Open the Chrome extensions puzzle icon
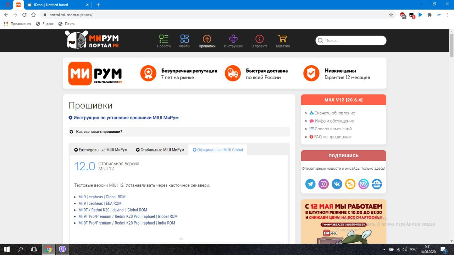Screen dimensions: 454x255 point(430,15)
